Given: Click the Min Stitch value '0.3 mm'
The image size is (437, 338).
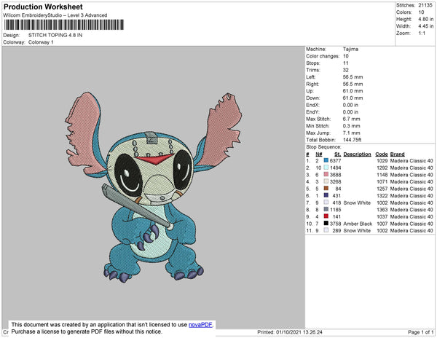Looking at the screenshot, I should (352, 126).
